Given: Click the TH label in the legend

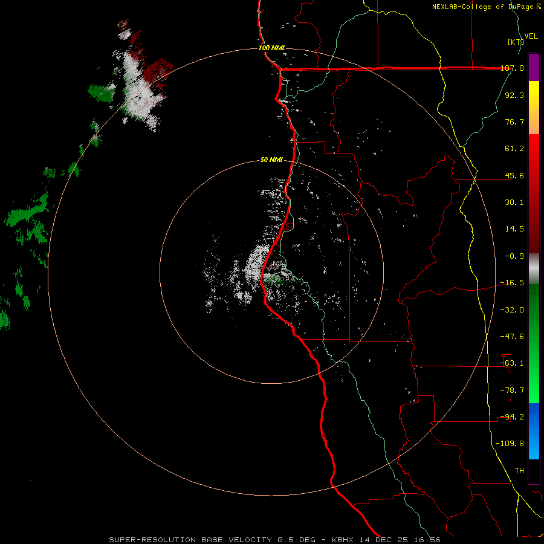Looking at the screenshot, I should (x=519, y=470).
